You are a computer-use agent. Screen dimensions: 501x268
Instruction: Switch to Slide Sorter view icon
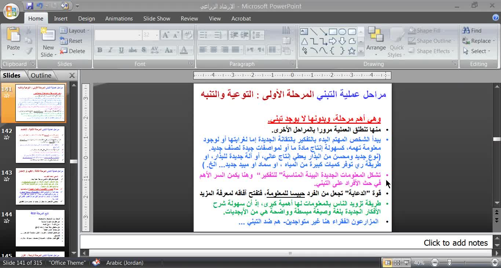coord(397,263)
